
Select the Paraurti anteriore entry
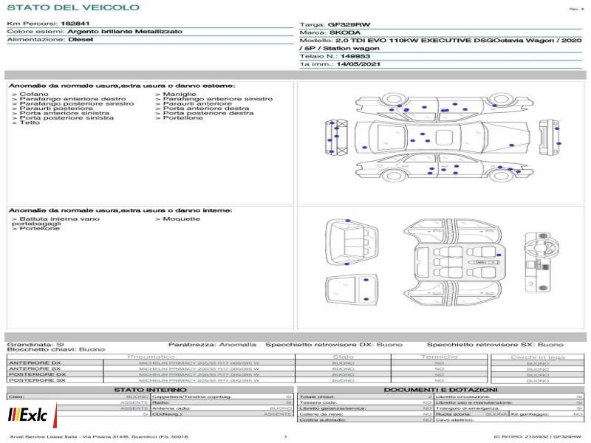click(194, 103)
